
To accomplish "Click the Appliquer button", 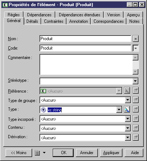I will (x=111, y=153).
